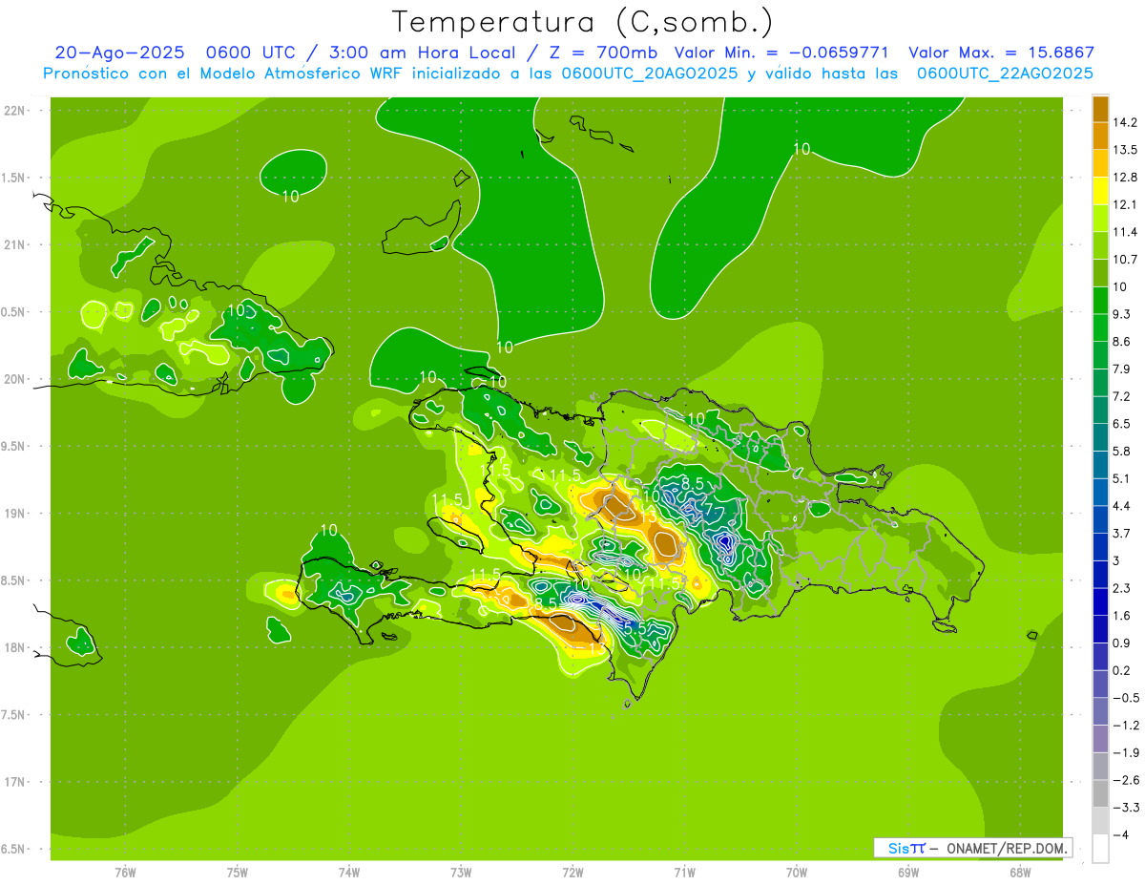Click the longitude label "74W"
The width and height of the screenshot is (1145, 885).
click(x=349, y=872)
